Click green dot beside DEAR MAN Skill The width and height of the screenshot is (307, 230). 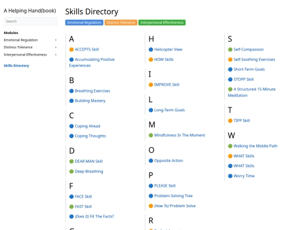click(72, 161)
